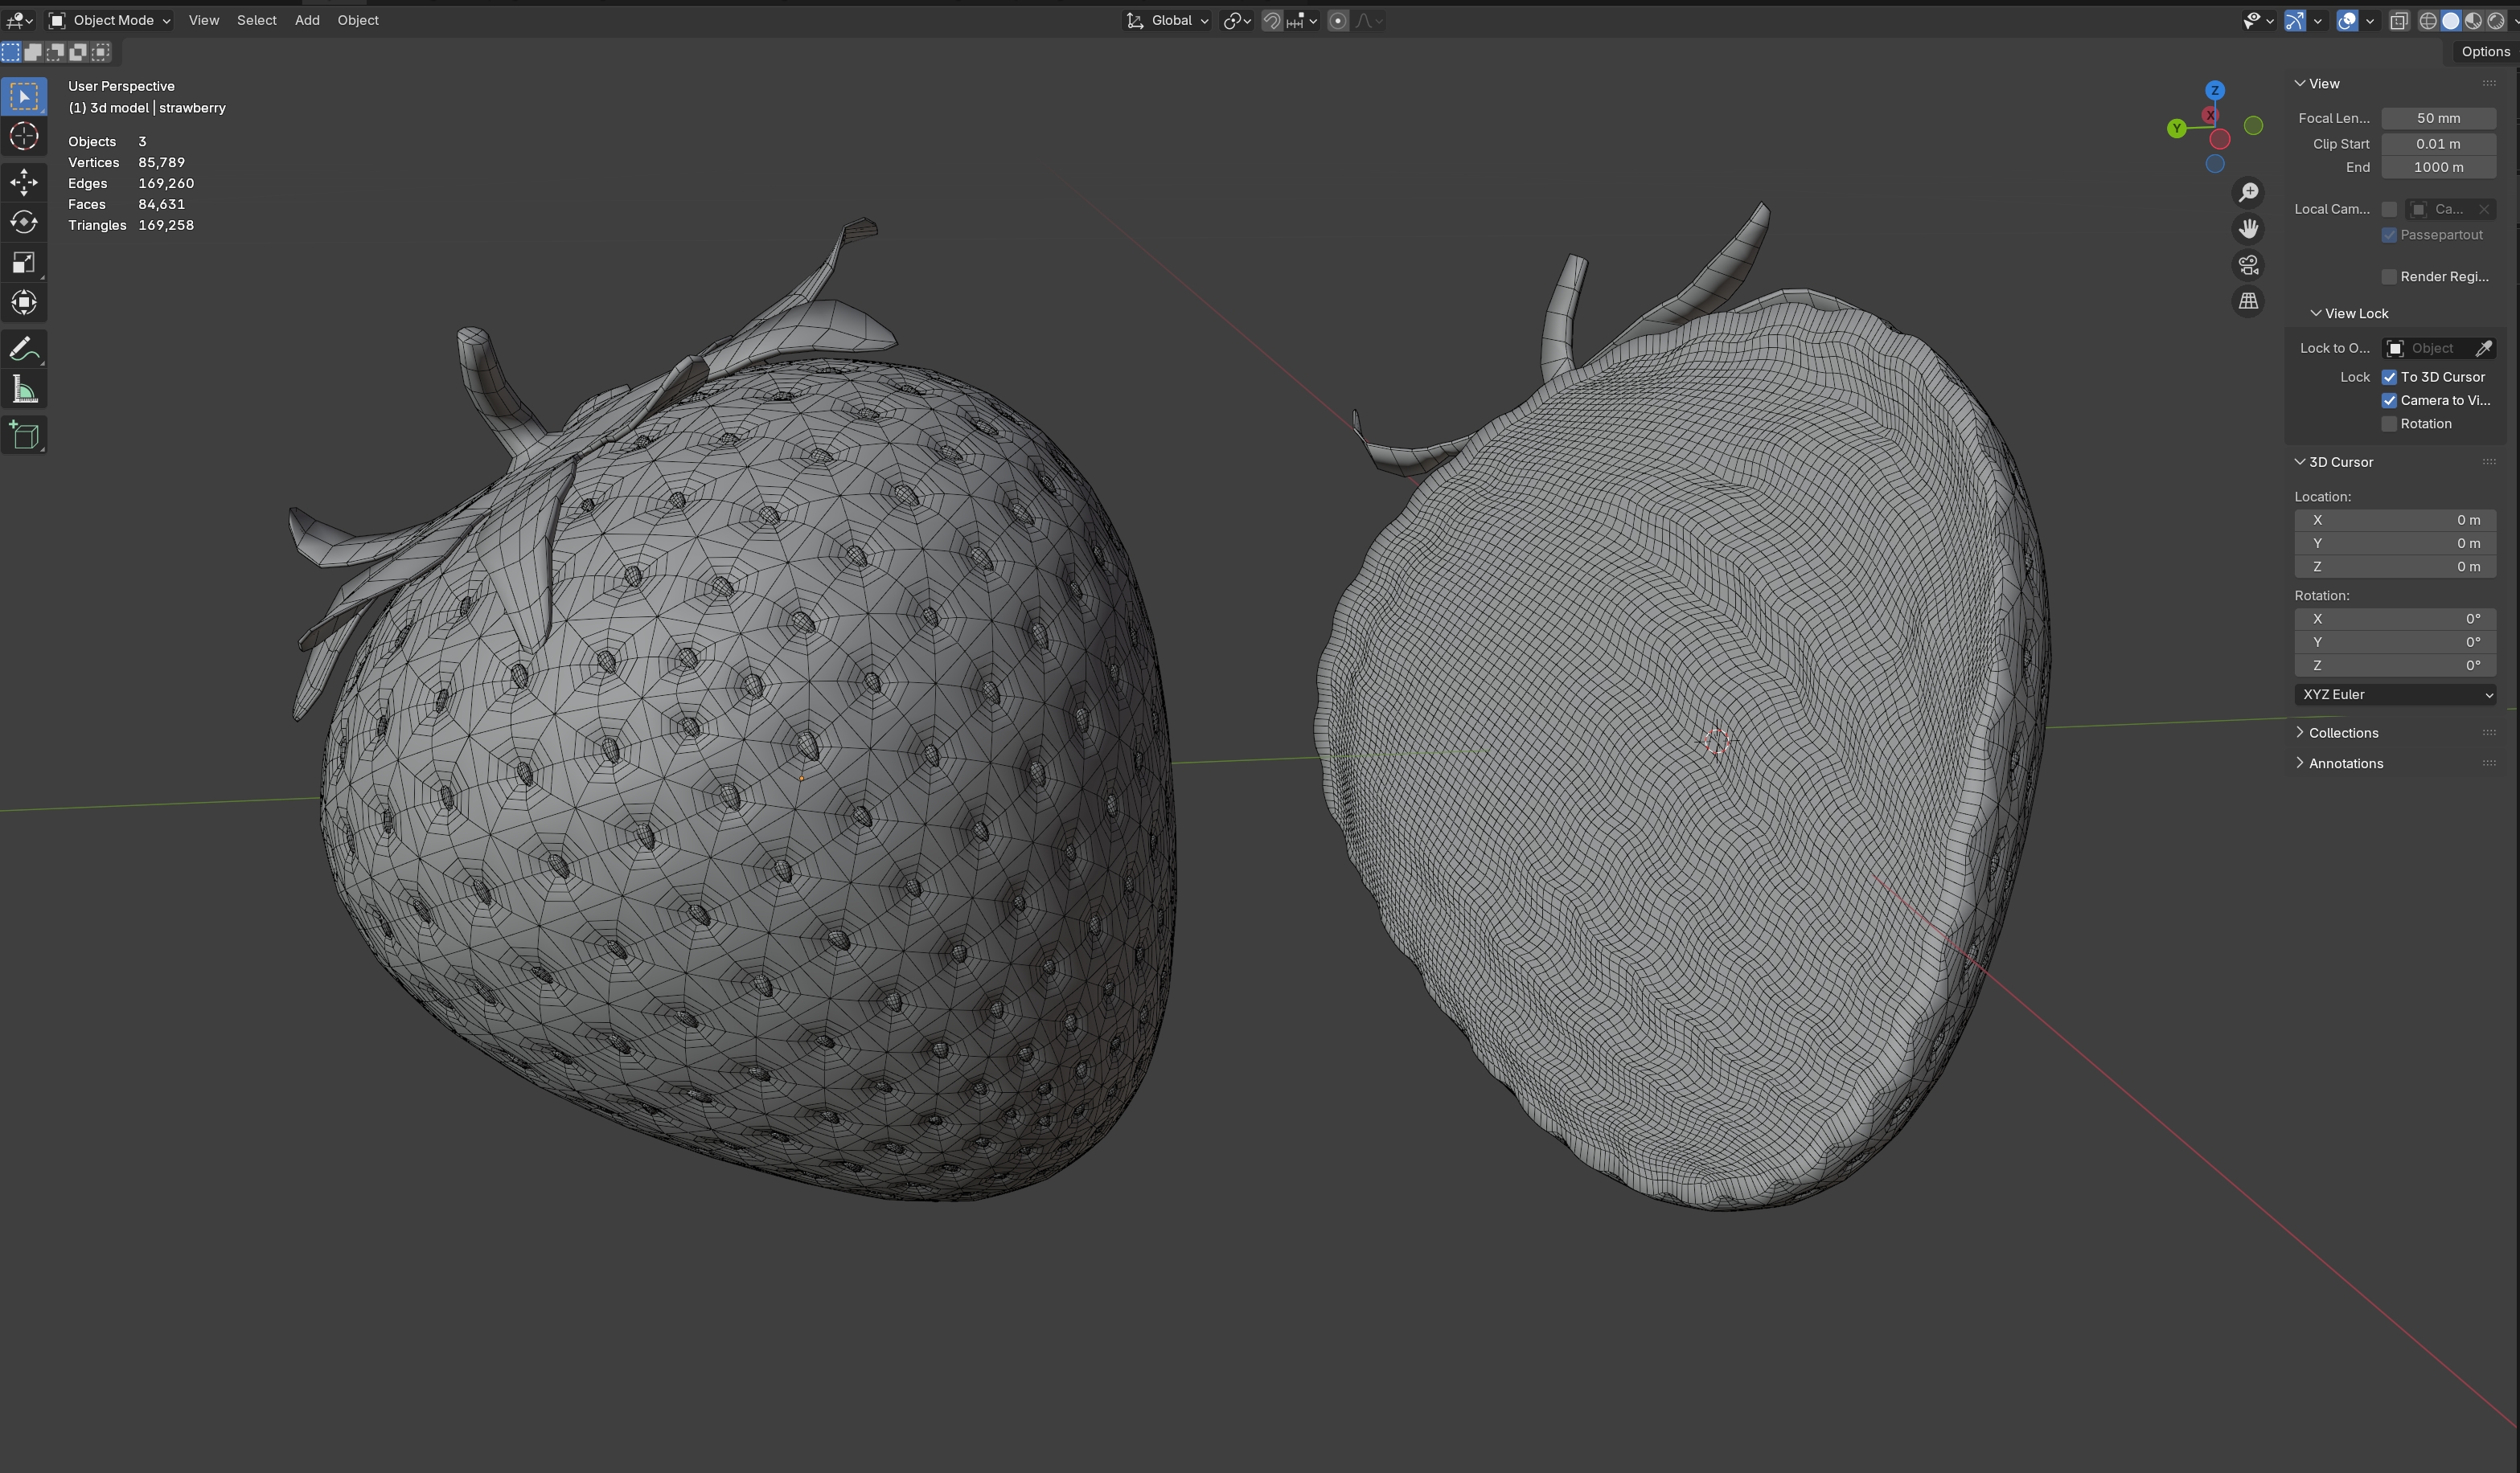The width and height of the screenshot is (2520, 1473).
Task: Open the Add menu
Action: pos(307,20)
